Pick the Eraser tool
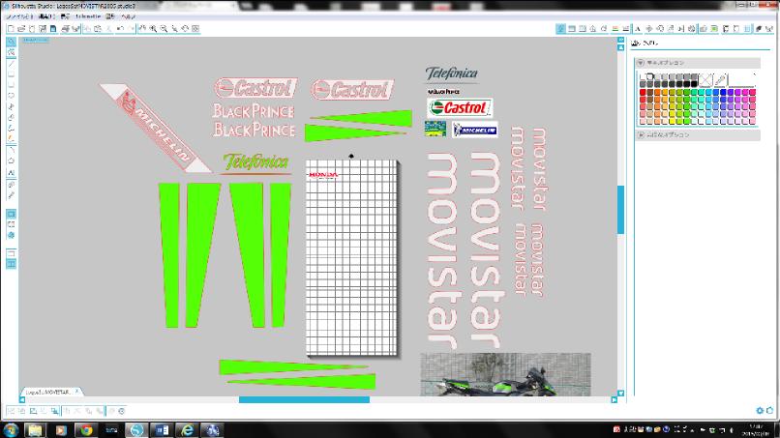Screen dimensions: 780x438 [11, 185]
